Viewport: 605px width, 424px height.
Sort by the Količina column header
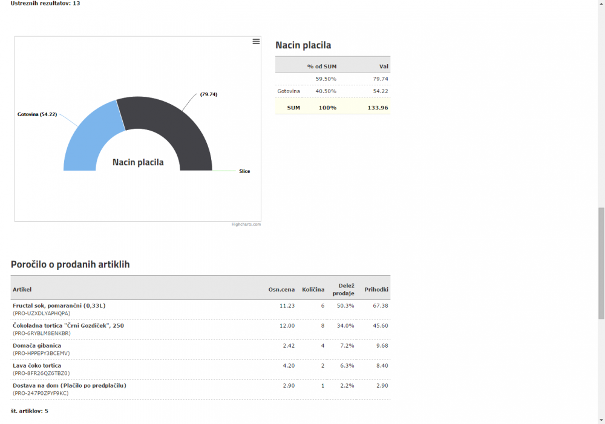point(313,290)
